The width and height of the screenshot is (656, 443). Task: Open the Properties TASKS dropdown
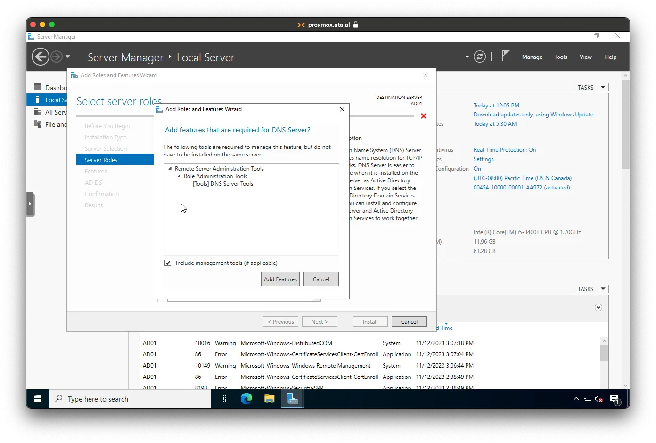(591, 87)
